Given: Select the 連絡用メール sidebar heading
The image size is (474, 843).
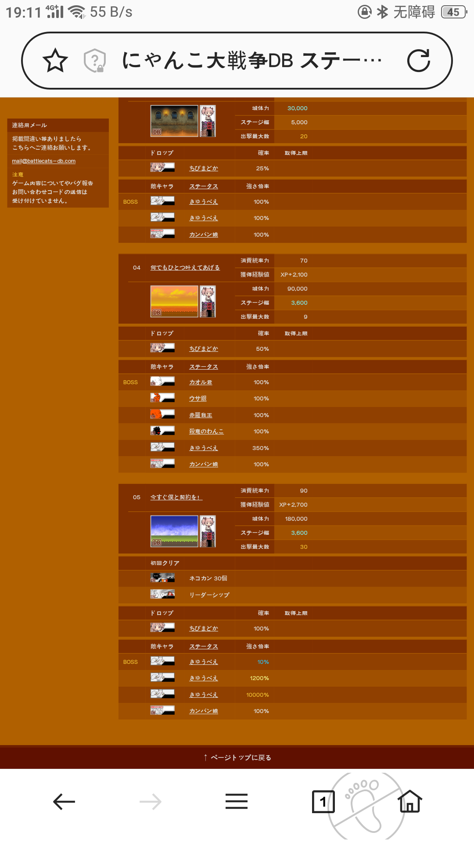Looking at the screenshot, I should pyautogui.click(x=29, y=126).
